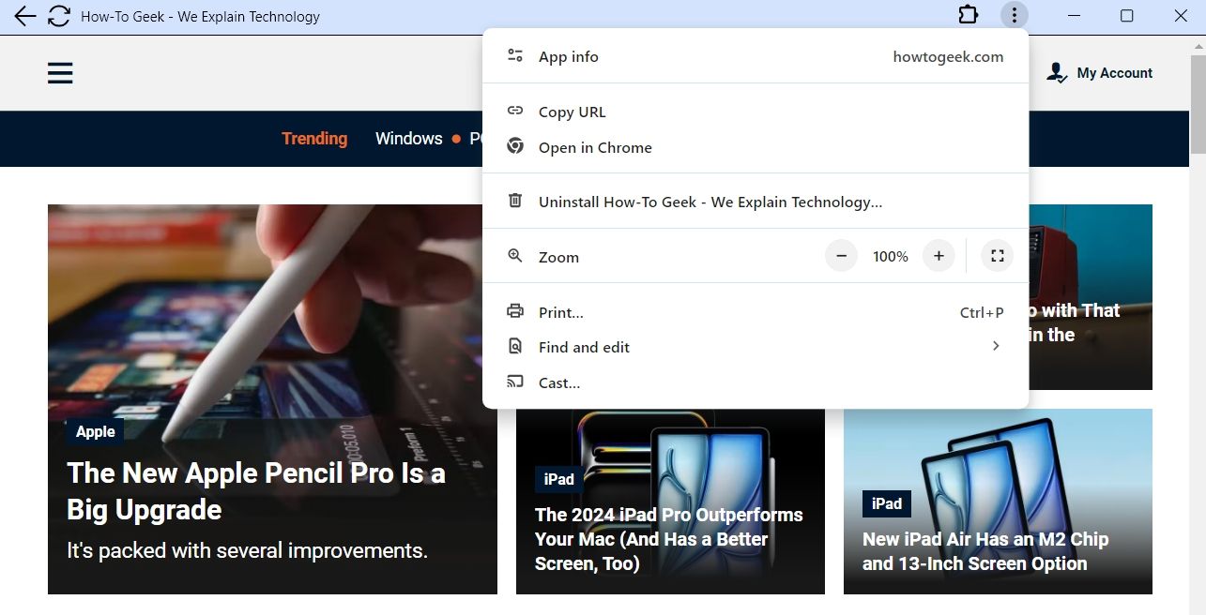This screenshot has height=615, width=1206.
Task: Click subtitle It's packed with several improvements
Action: coord(247,550)
